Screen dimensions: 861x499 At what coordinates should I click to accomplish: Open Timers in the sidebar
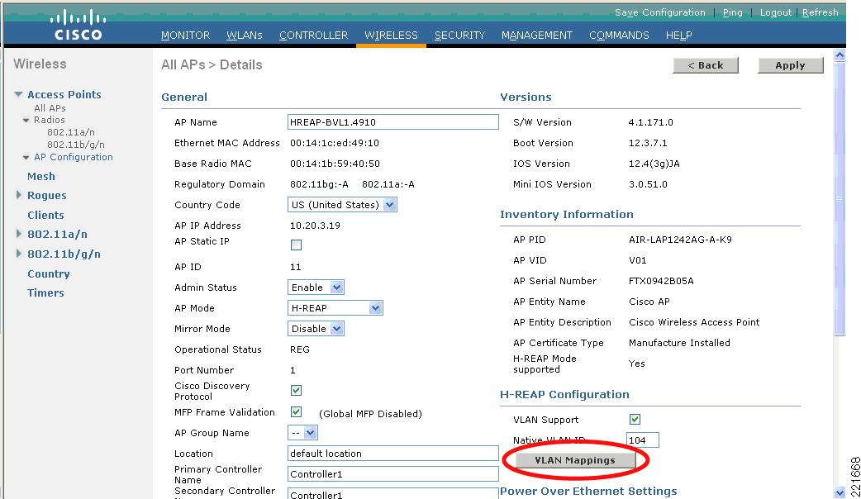point(45,293)
